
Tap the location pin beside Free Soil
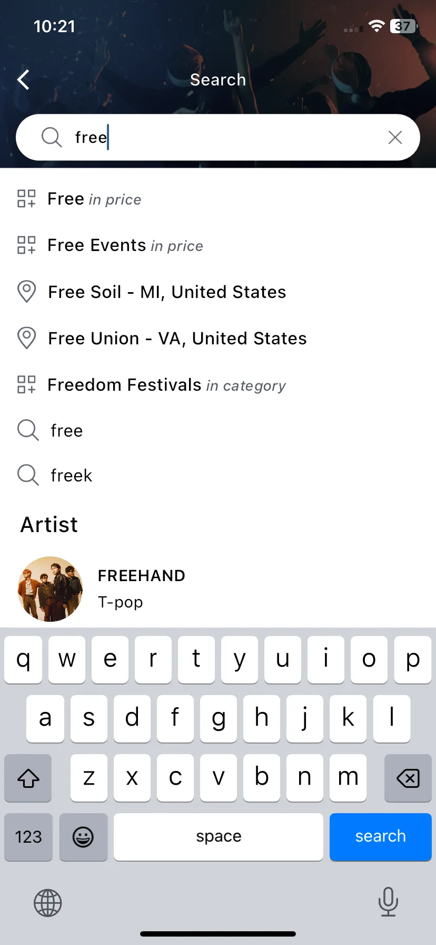(26, 292)
